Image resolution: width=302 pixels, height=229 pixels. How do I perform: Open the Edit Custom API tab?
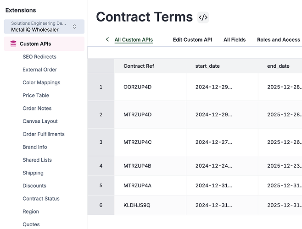[192, 40]
